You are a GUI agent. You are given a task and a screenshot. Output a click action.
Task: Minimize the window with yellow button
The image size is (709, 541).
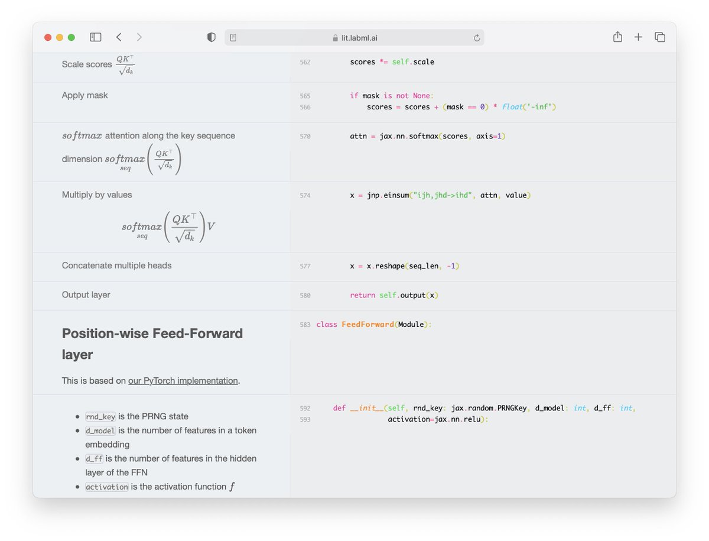tap(60, 37)
